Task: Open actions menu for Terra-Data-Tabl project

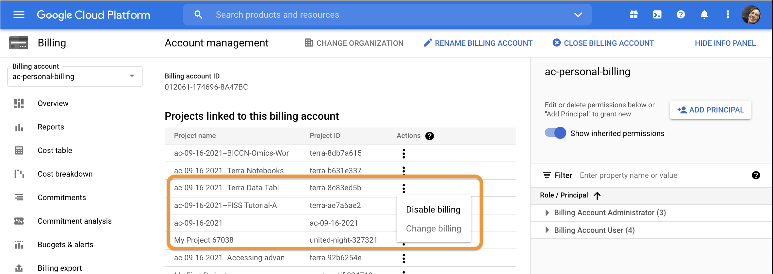Action: tap(404, 188)
